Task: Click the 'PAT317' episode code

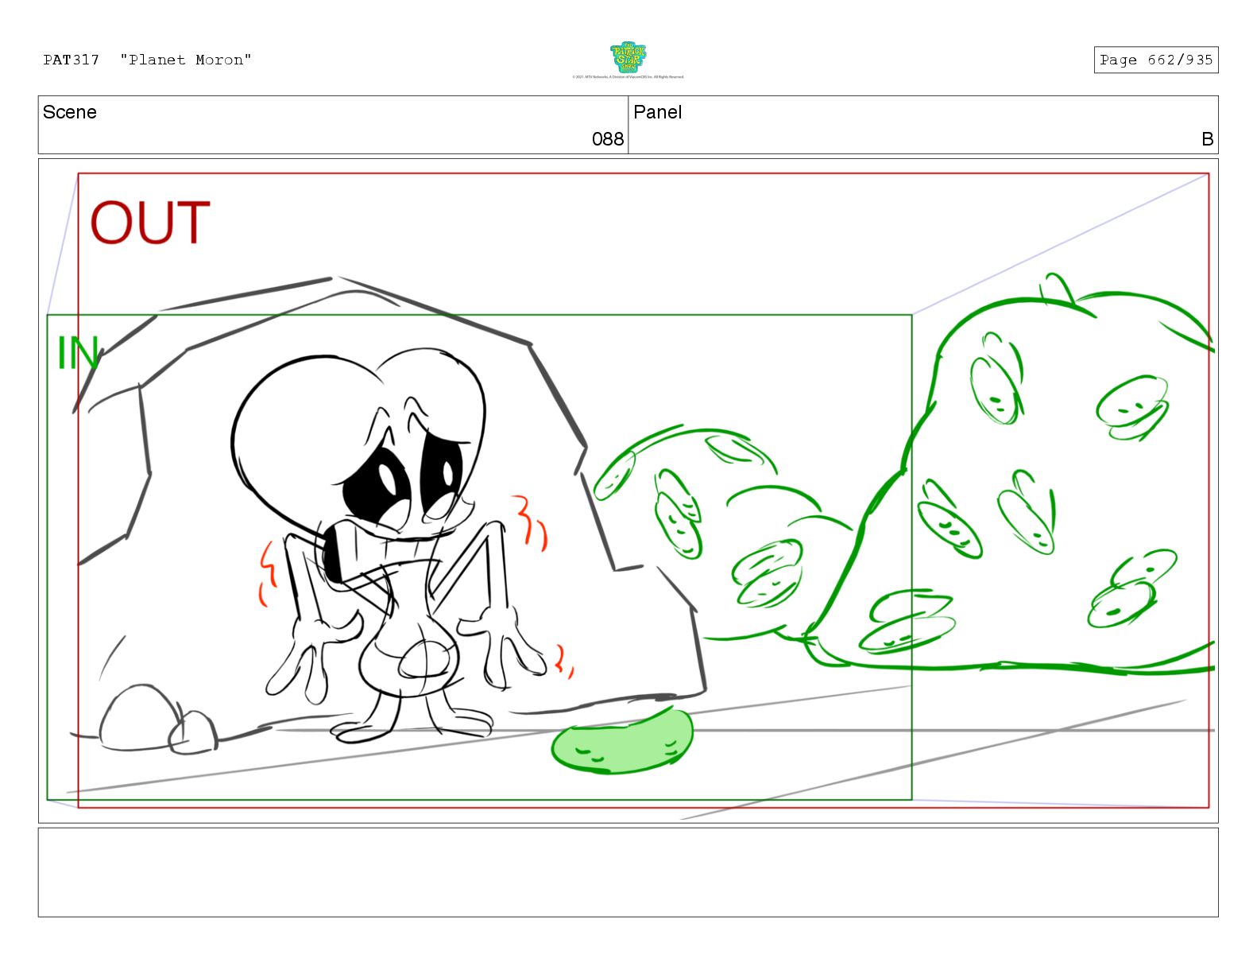Action: coord(72,60)
